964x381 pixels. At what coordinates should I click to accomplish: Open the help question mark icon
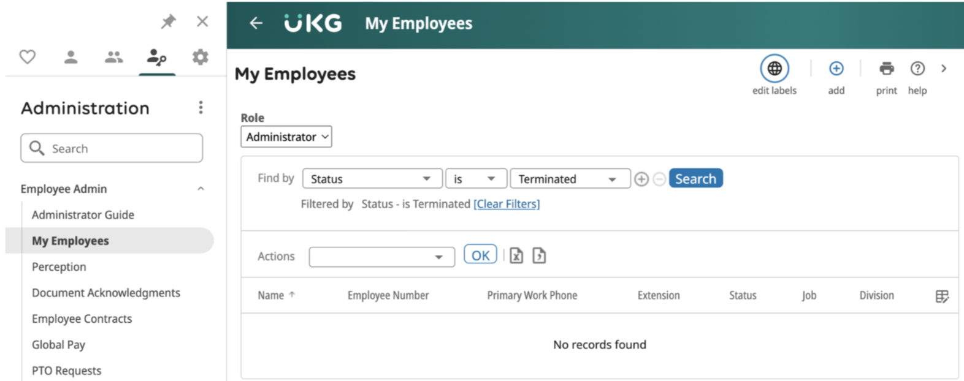917,69
